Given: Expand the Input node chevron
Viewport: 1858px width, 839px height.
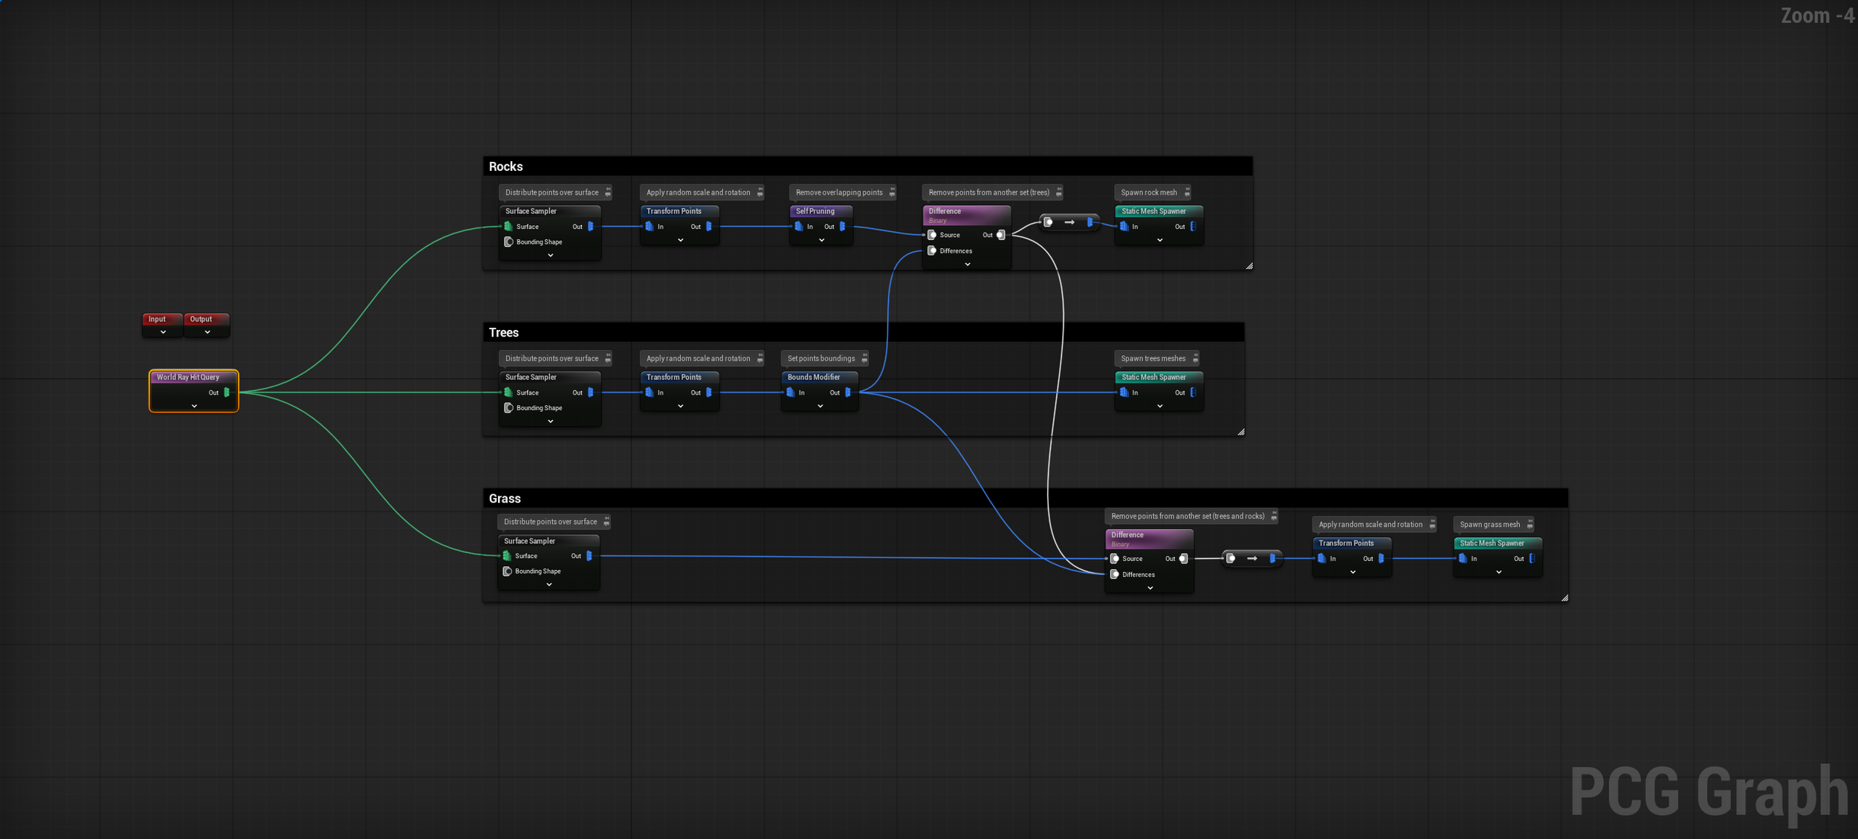Looking at the screenshot, I should coord(163,332).
